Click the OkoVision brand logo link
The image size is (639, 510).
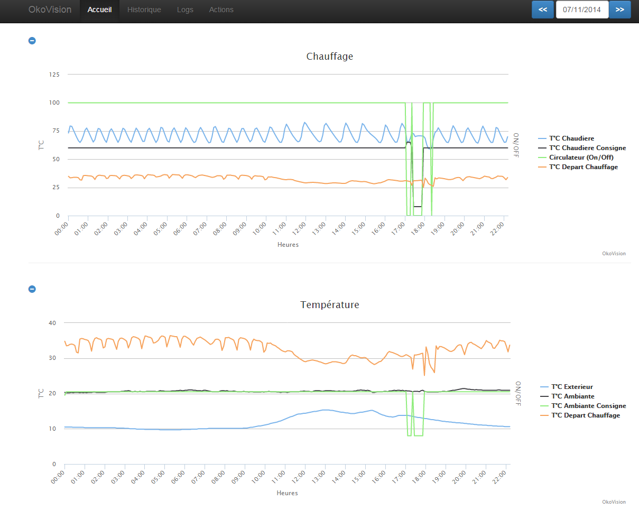pos(50,10)
